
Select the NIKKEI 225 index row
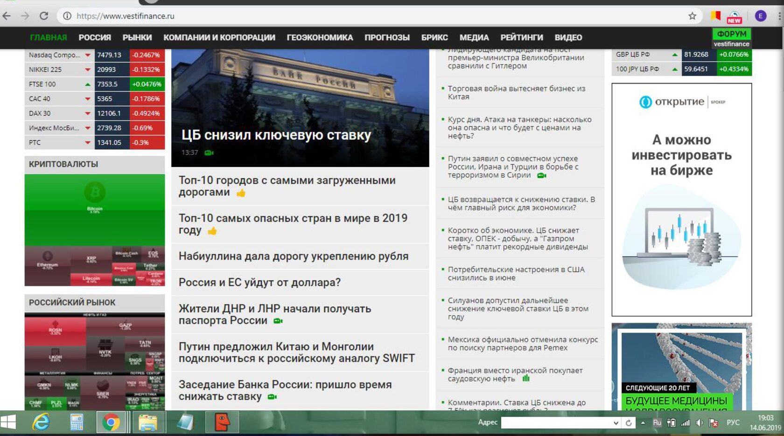click(95, 69)
